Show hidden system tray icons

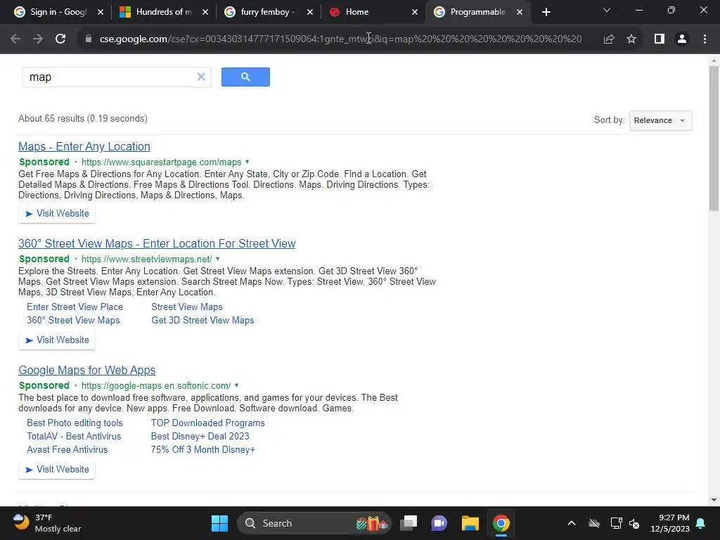tap(571, 523)
